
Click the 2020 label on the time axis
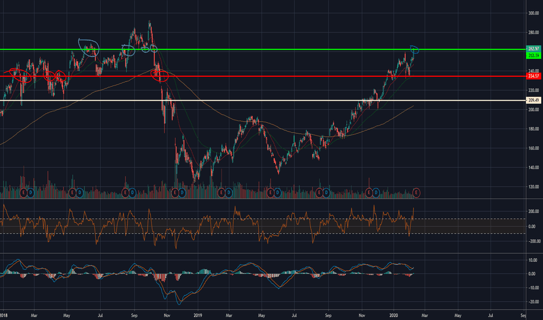[393, 315]
